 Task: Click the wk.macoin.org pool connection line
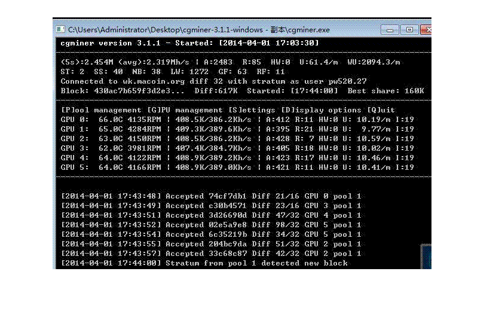(213, 81)
